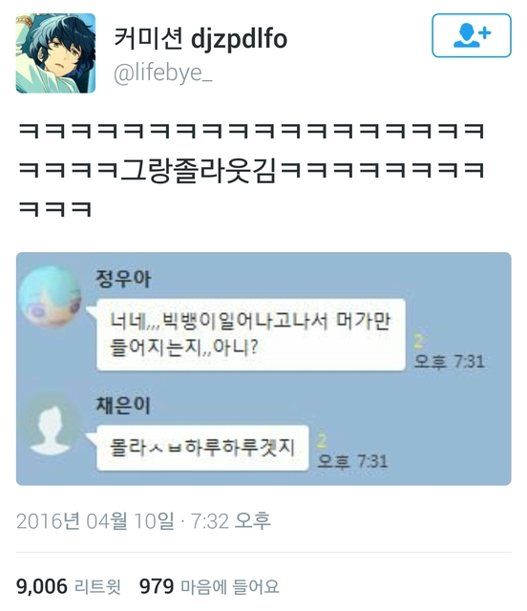527x611 pixels.
Task: Open the tweet author's profile avatar
Action: coord(55,53)
